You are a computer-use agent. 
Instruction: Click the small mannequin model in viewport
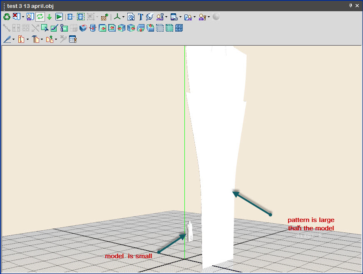(x=189, y=231)
